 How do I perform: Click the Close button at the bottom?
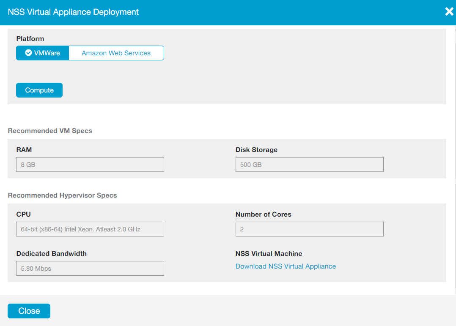click(29, 311)
